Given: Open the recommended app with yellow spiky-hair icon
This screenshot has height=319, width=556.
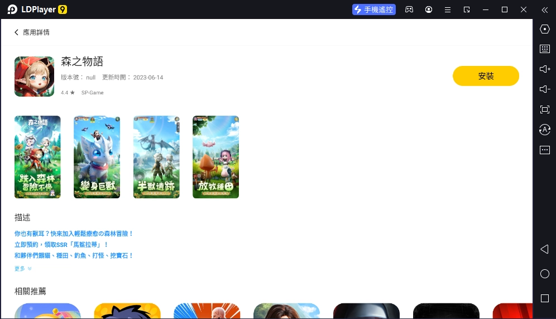Looking at the screenshot, I should pos(127,311).
